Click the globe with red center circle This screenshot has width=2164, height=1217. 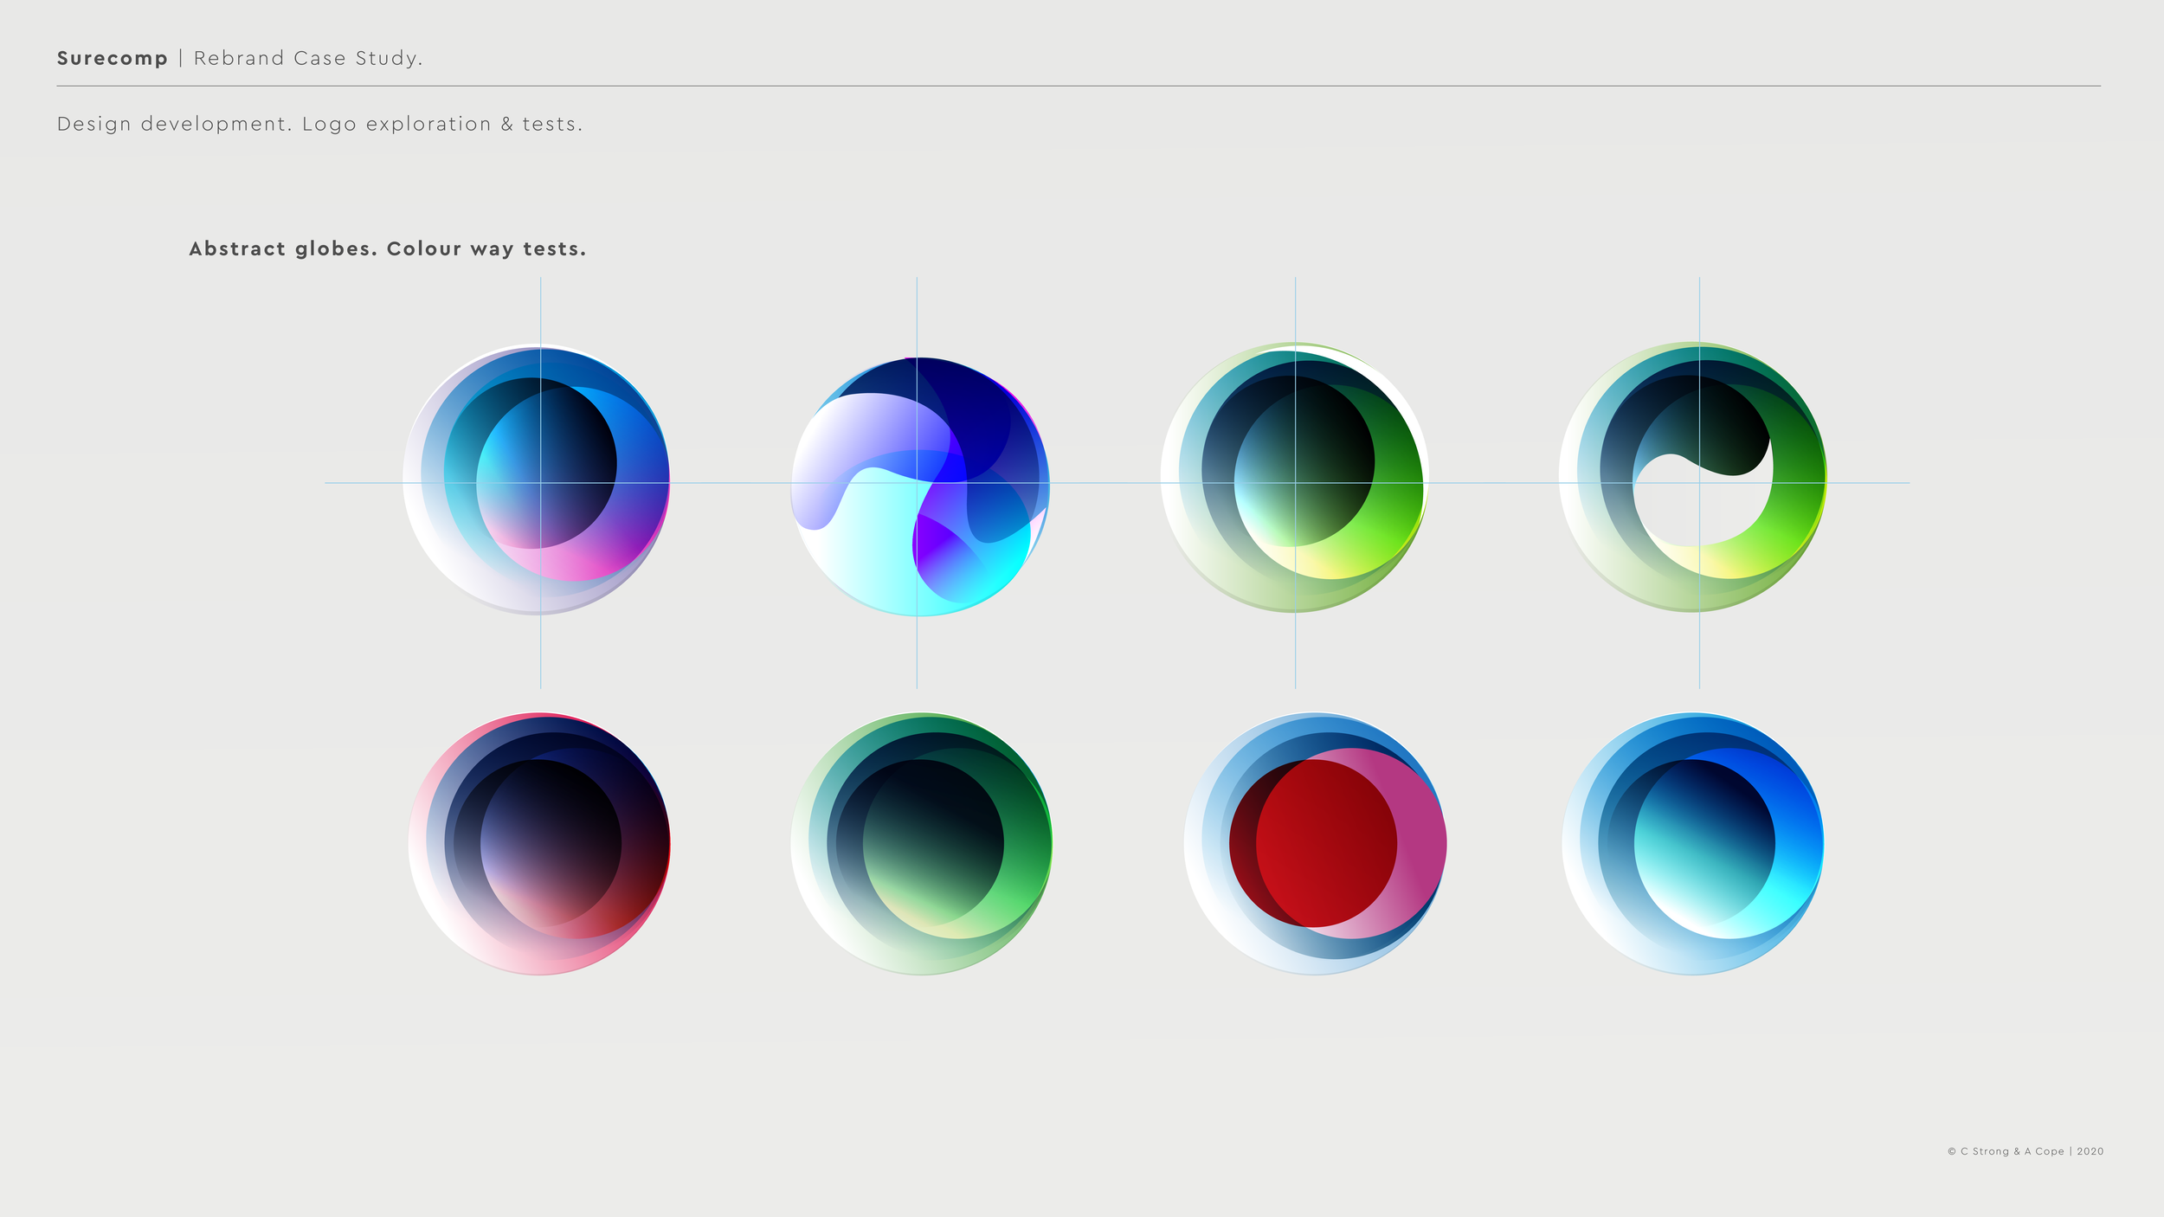click(1315, 843)
